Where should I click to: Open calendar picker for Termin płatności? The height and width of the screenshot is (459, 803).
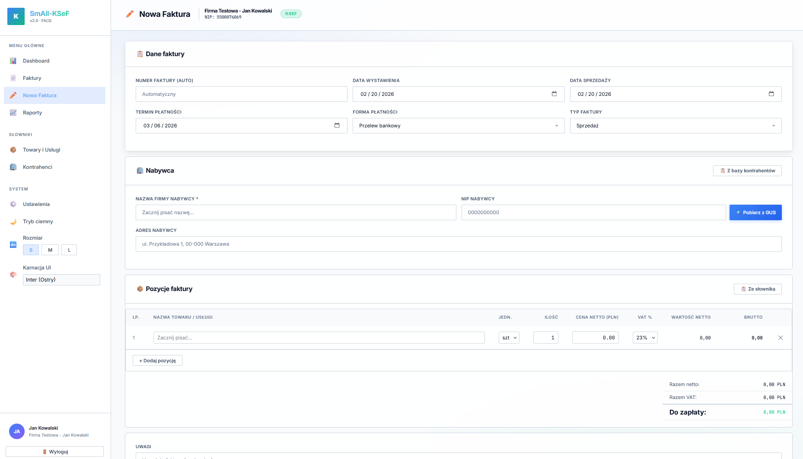point(337,126)
